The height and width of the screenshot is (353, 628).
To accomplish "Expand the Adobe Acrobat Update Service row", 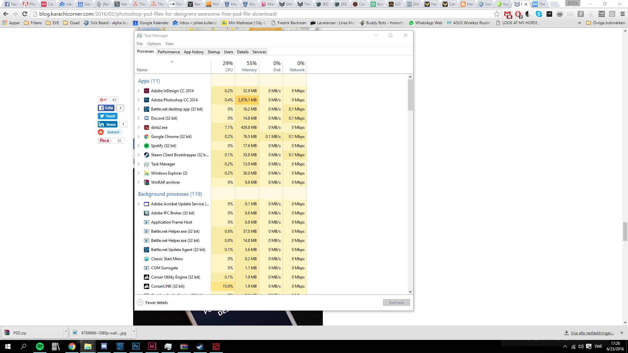I will point(139,204).
